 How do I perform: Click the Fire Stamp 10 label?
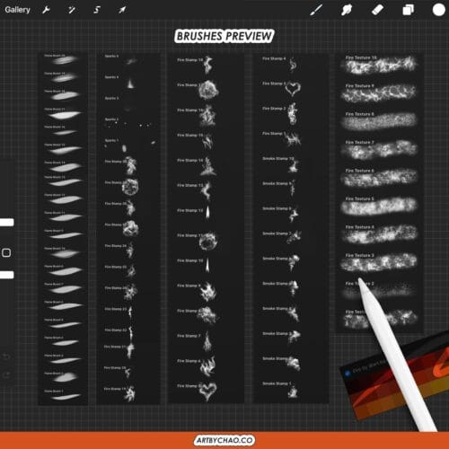coord(189,260)
